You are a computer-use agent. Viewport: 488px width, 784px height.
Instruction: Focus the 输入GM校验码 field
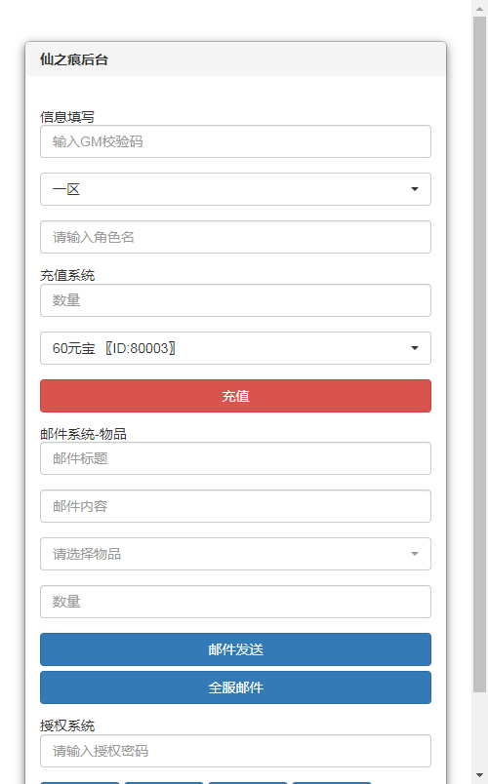[x=235, y=141]
